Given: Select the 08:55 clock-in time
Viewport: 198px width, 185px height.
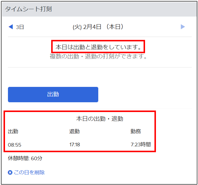Looking at the screenshot, I should tap(14, 145).
